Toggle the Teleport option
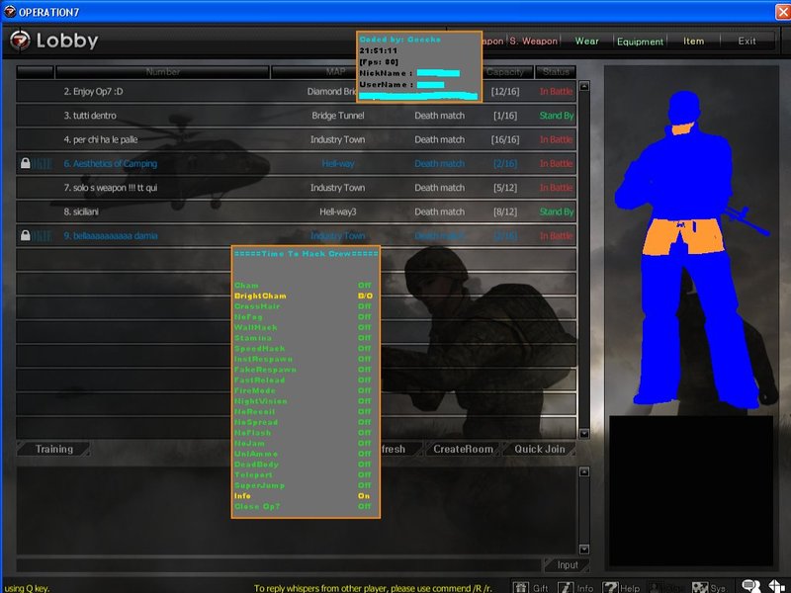Viewport: 791px width, 593px height. [304, 475]
